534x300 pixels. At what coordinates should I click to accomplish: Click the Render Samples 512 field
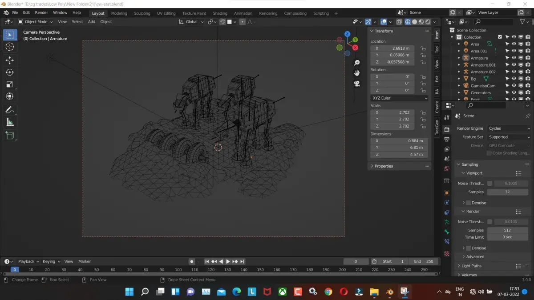coord(507,230)
